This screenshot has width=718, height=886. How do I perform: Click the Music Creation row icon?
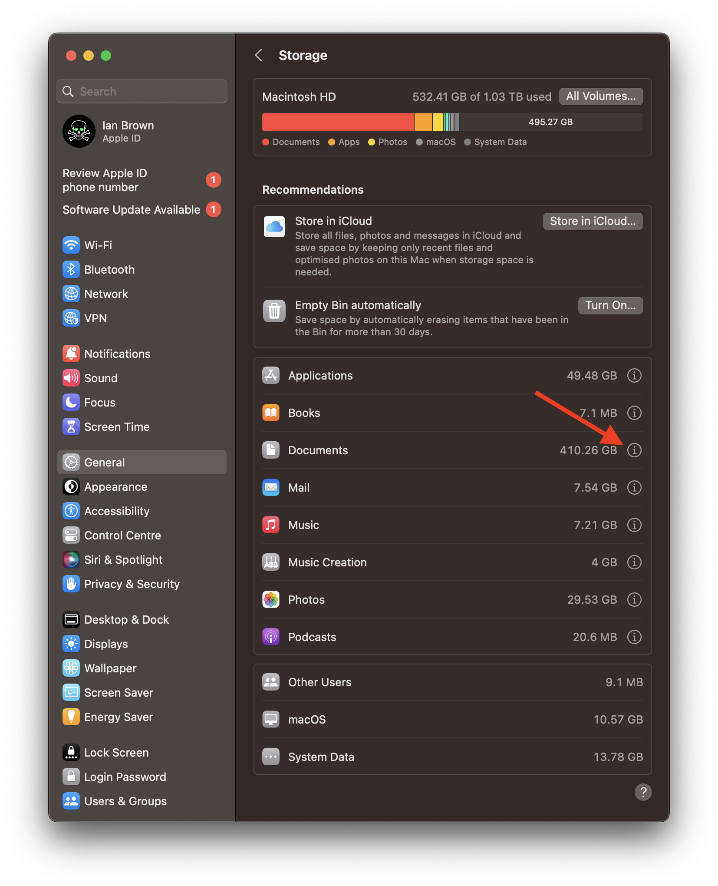pyautogui.click(x=271, y=562)
